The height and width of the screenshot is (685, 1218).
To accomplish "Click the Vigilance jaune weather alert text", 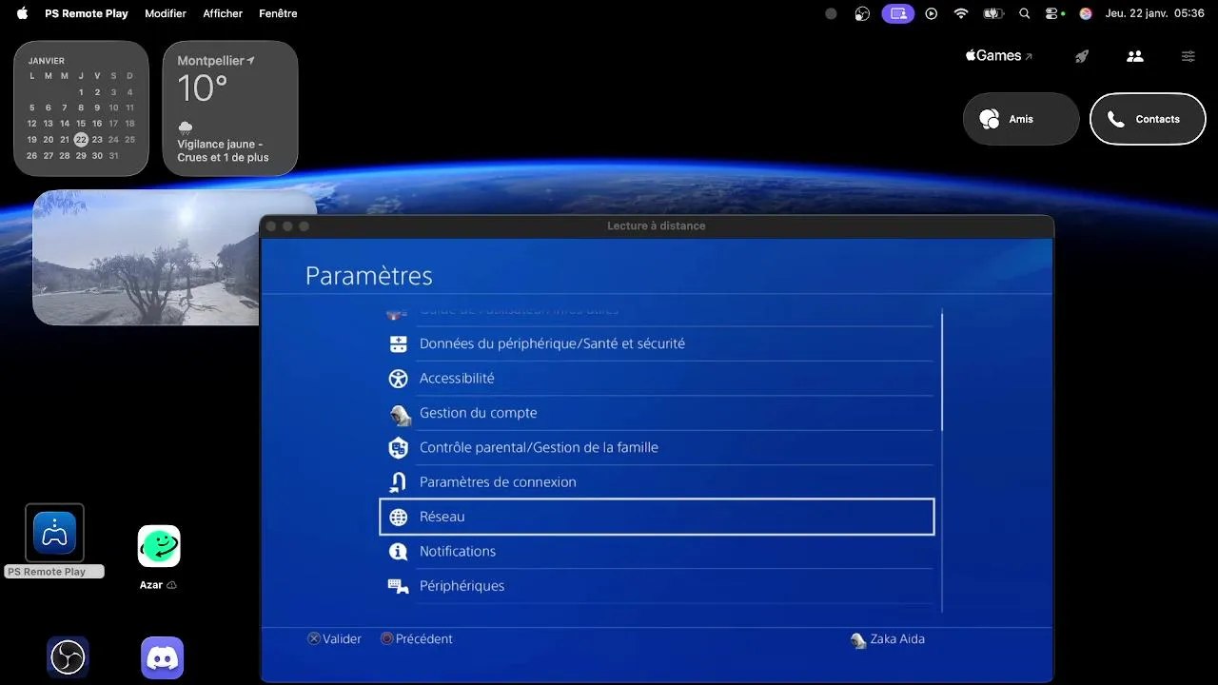I will pyautogui.click(x=223, y=150).
